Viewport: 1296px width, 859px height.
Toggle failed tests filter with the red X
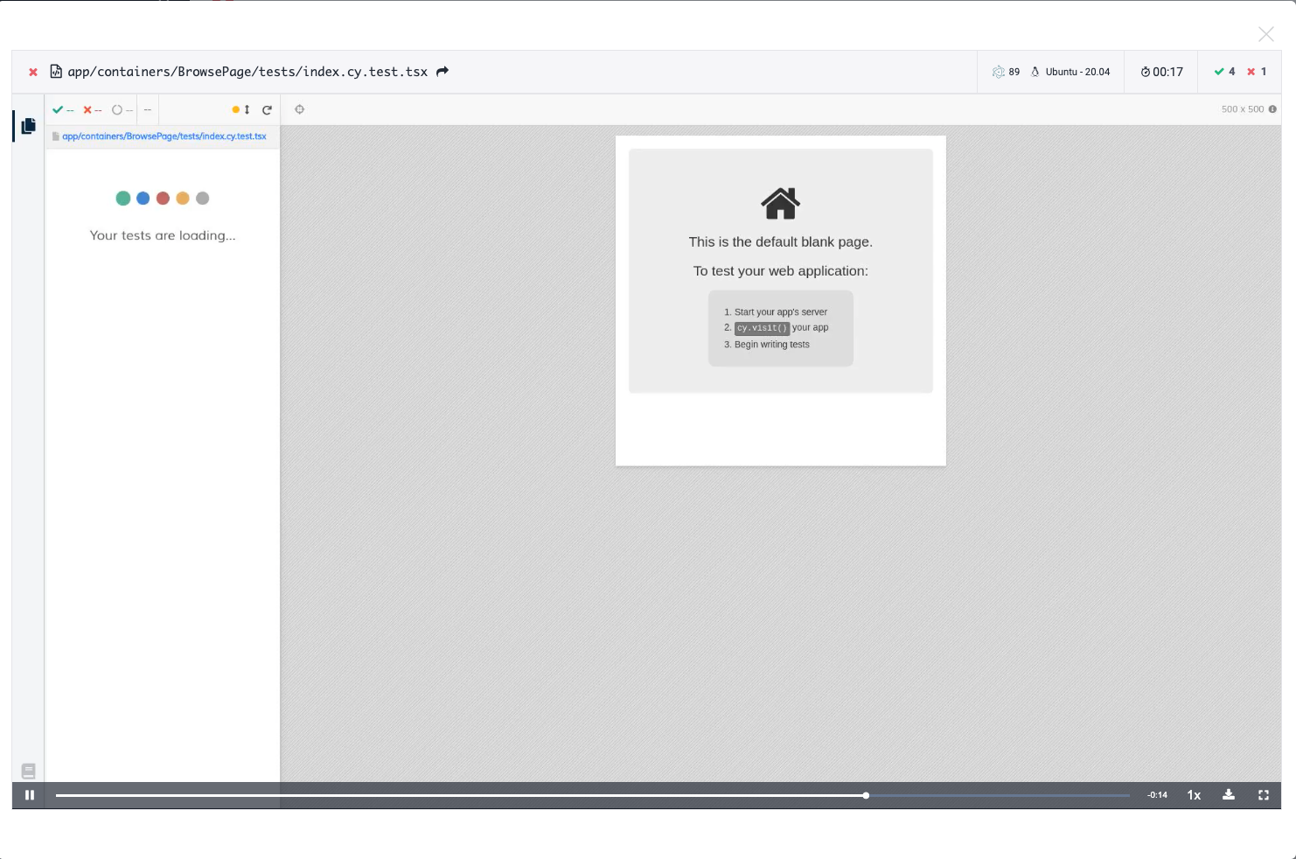(x=87, y=109)
